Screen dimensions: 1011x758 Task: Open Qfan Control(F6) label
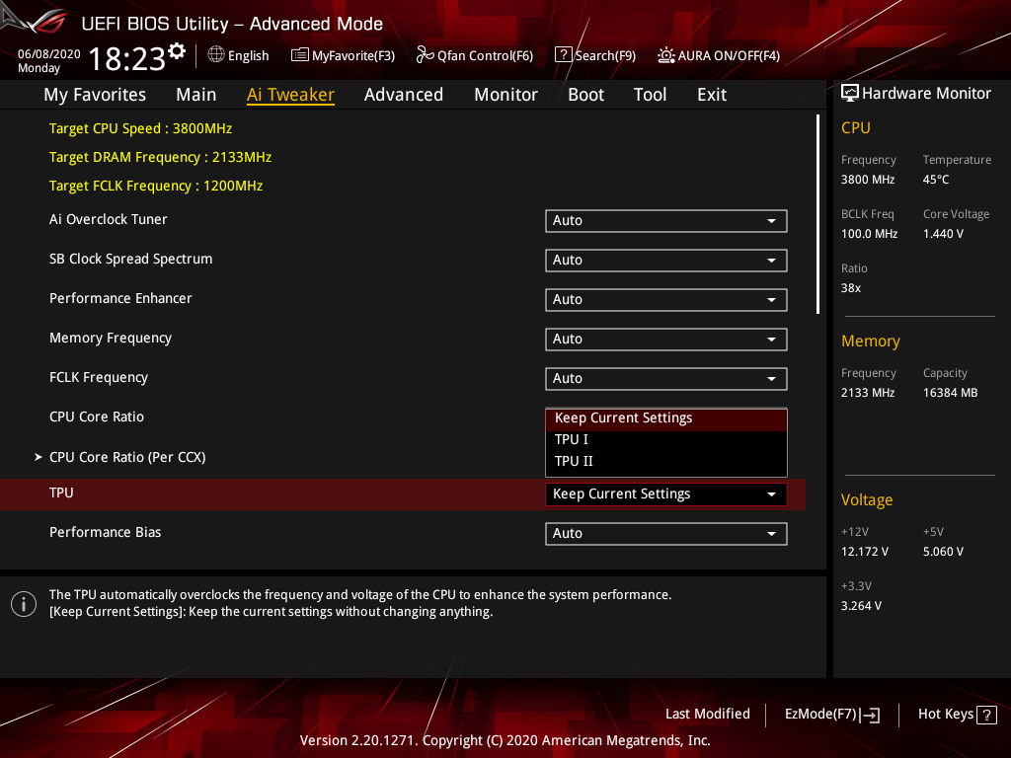(485, 56)
